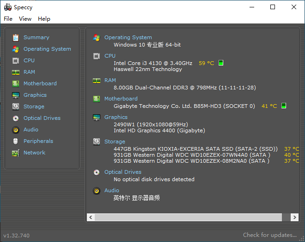
Task: Open the View menu
Action: pyautogui.click(x=25, y=19)
